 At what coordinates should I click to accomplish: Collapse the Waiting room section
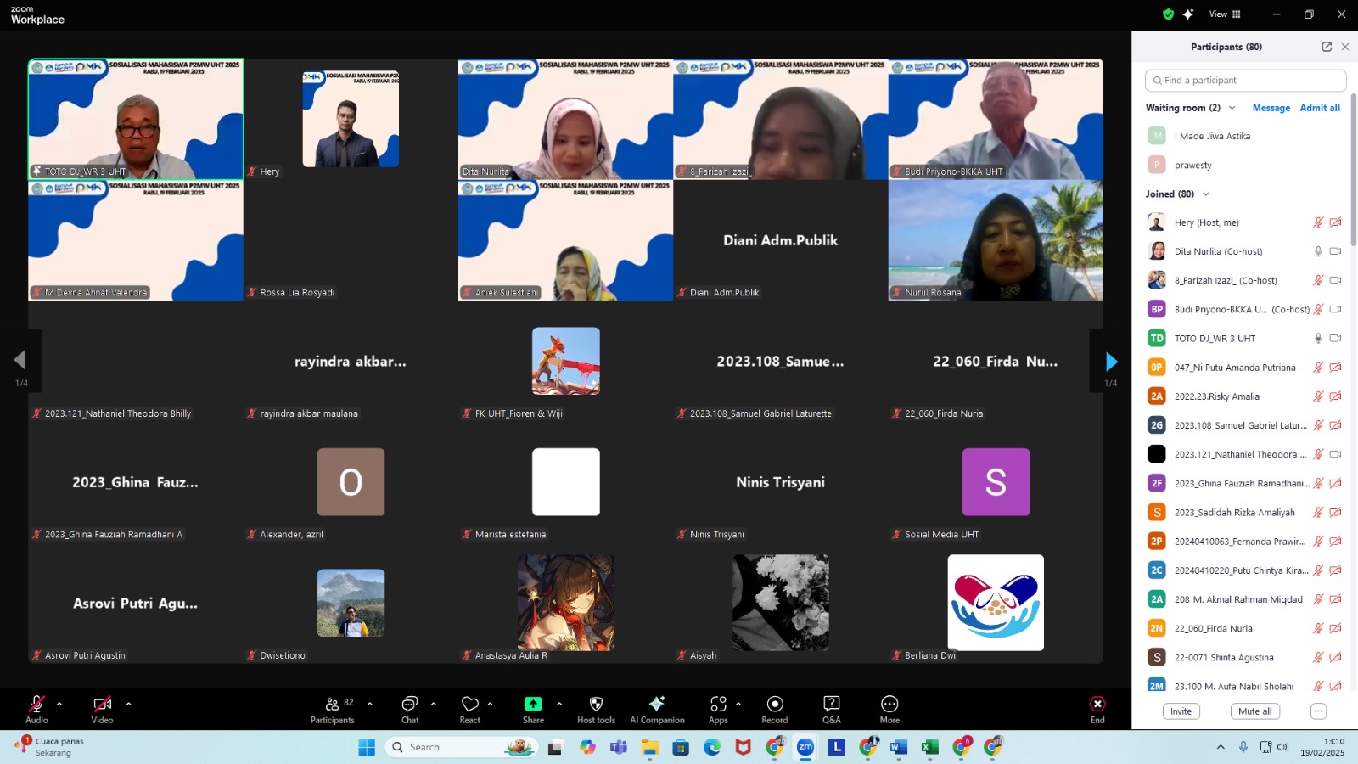tap(1232, 108)
